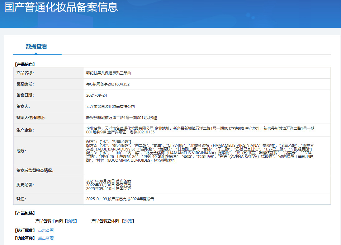Viewport: 341px width, 245px height.
Task: Click the 生产企业 details text
Action: [x=200, y=130]
